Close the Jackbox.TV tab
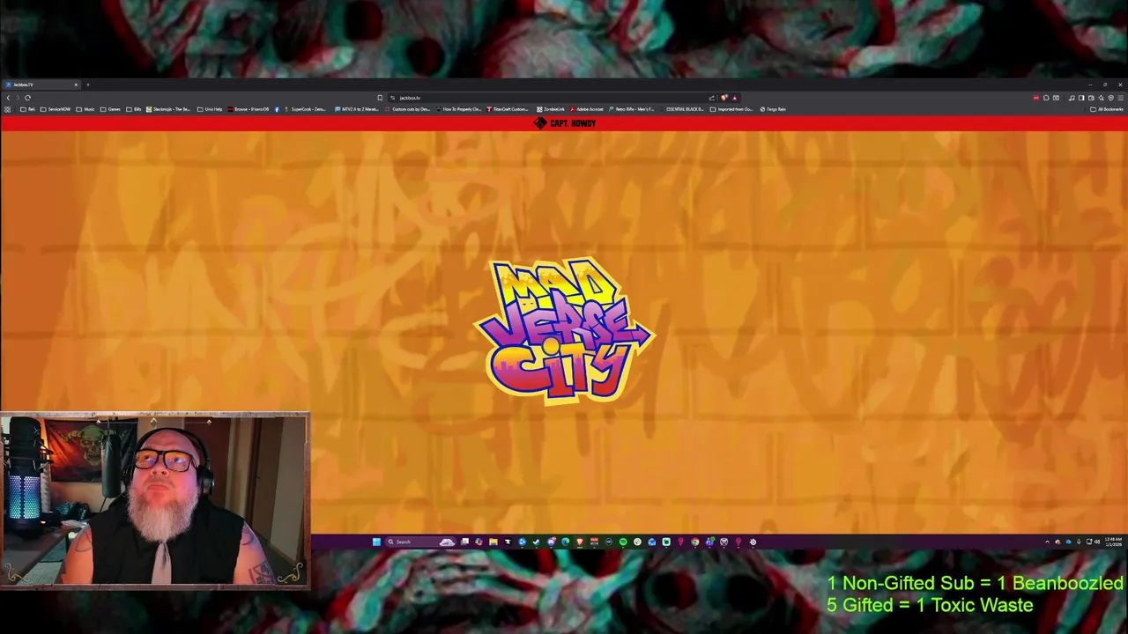Screen dimensions: 1128x634 pyautogui.click(x=76, y=85)
